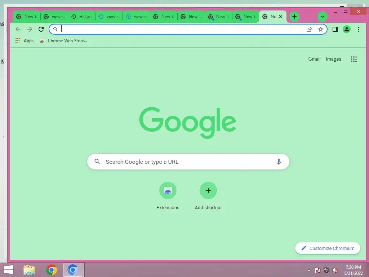Expand the tab search dropdown
The image size is (369, 277).
point(323,17)
